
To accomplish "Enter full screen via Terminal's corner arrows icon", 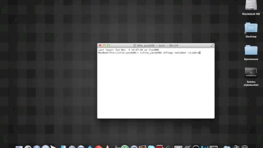I will tap(212, 46).
